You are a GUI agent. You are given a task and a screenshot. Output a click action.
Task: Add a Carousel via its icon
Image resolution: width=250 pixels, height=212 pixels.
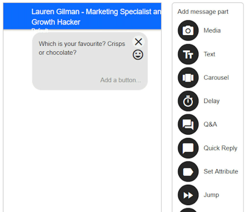[188, 78]
